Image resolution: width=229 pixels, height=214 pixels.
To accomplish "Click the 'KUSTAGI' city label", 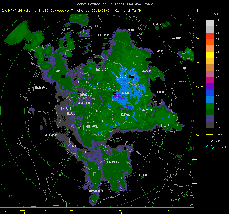I will point(127,93).
